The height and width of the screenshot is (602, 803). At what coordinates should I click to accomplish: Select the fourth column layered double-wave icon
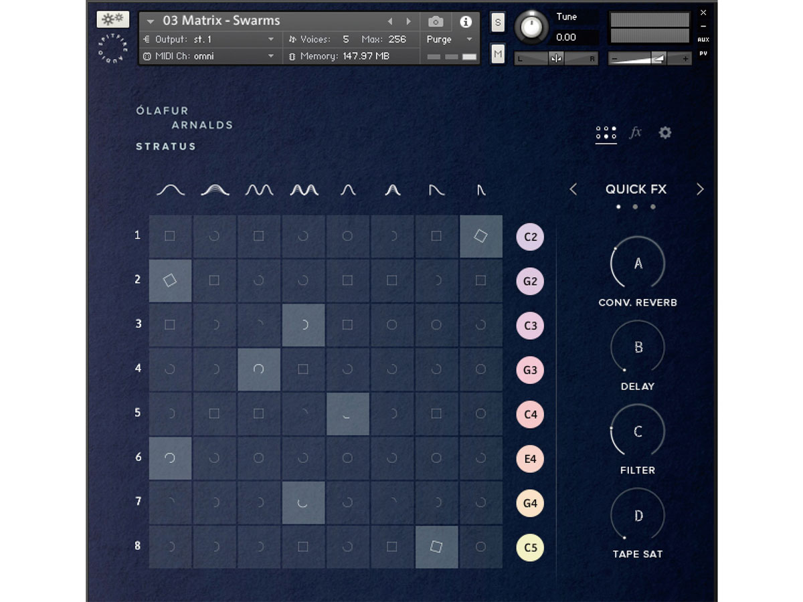(304, 191)
